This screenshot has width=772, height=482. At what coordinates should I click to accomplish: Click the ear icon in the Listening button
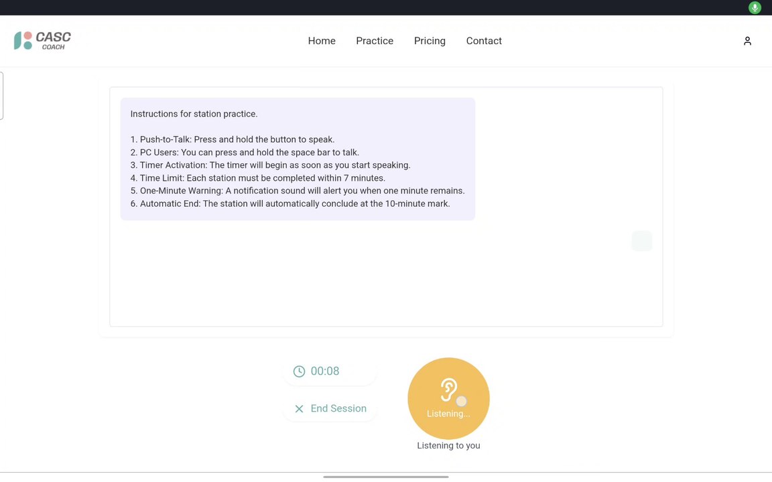tap(448, 390)
